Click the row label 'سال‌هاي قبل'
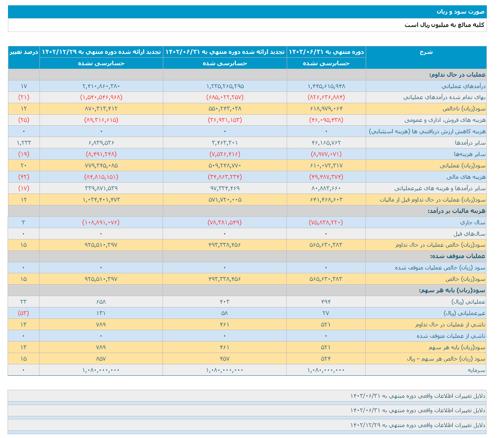This screenshot has height=438, width=499. pyautogui.click(x=469, y=234)
